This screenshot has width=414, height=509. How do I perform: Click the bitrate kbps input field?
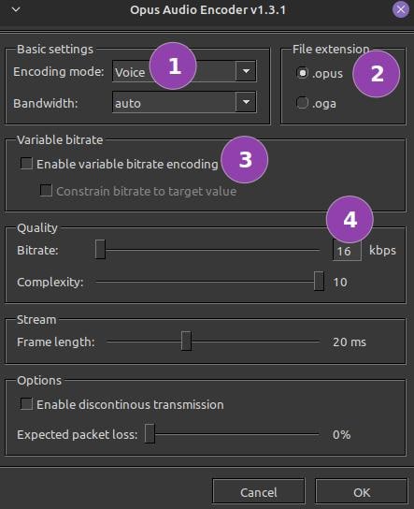tap(347, 250)
